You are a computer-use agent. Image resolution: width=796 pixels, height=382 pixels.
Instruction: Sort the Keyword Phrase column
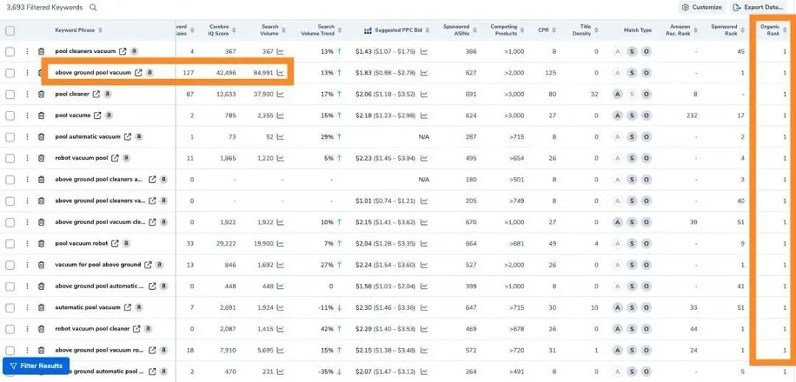79,30
